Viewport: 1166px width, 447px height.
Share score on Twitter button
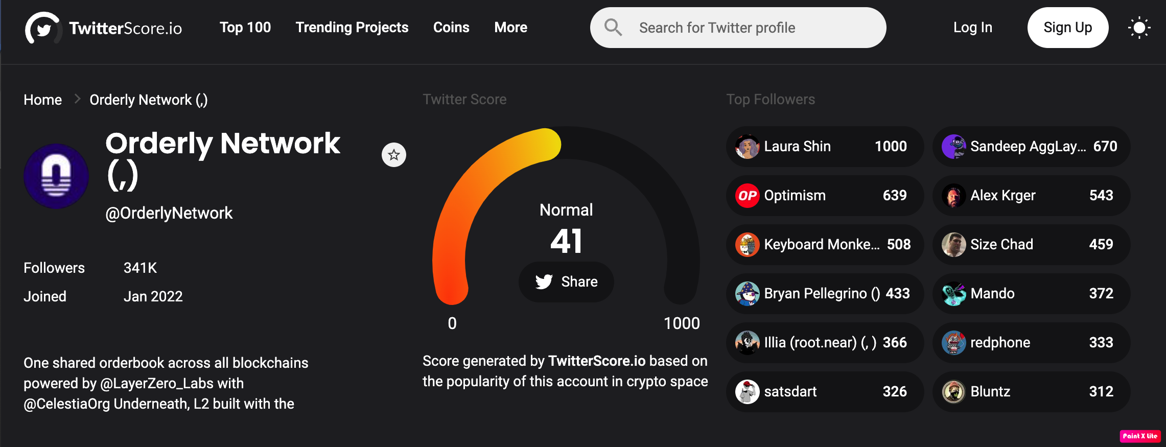click(566, 281)
